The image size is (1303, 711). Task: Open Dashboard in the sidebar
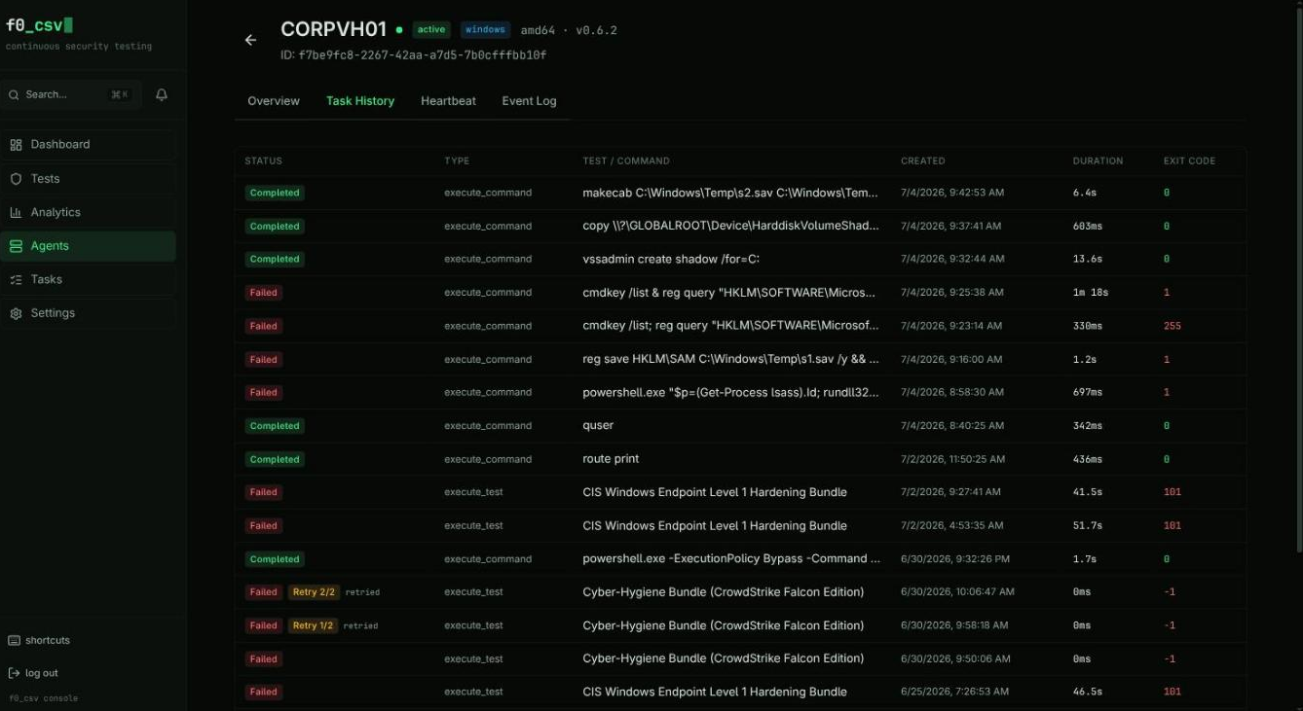pos(89,145)
